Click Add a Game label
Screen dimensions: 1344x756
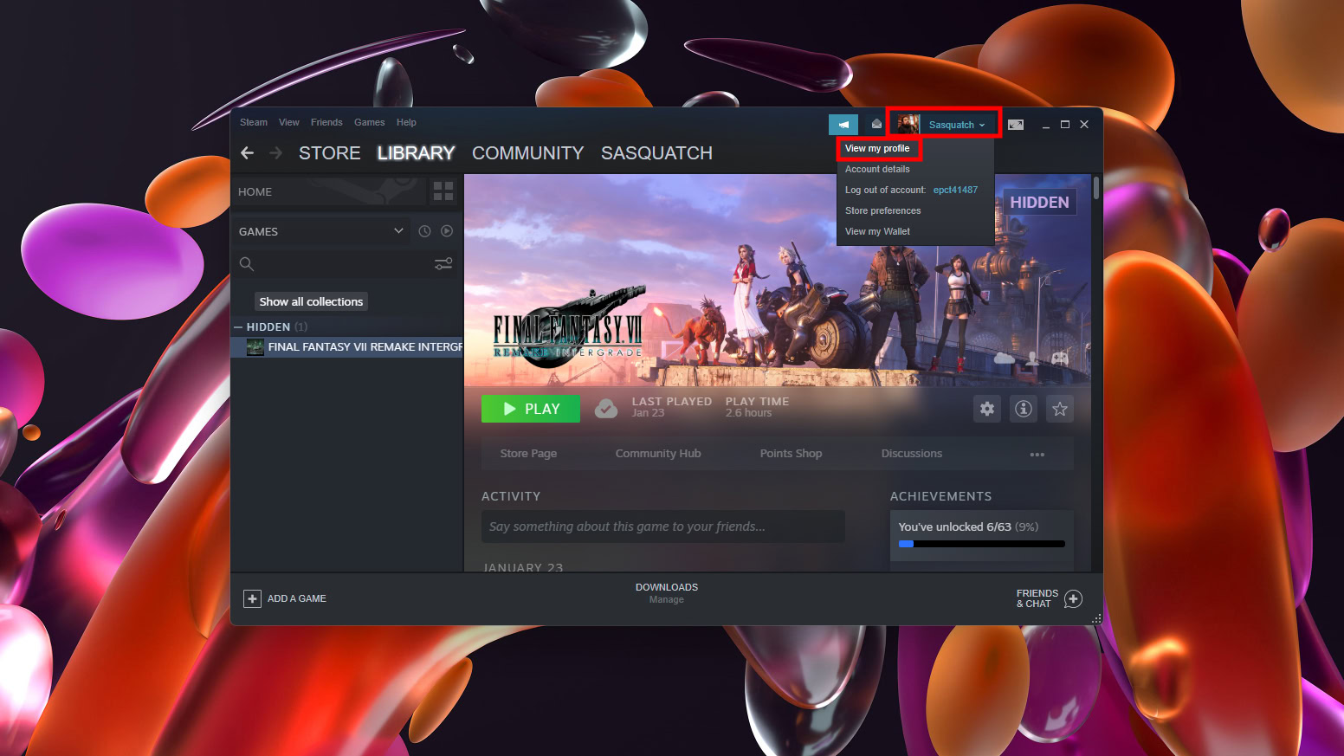point(297,598)
